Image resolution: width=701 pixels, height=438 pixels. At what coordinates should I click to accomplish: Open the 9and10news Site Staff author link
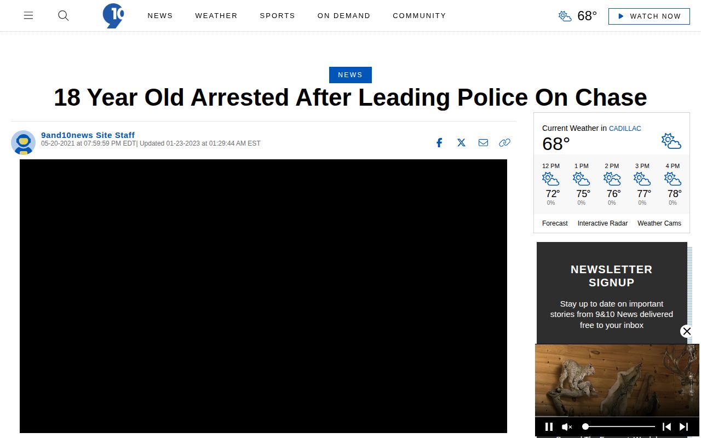(88, 135)
